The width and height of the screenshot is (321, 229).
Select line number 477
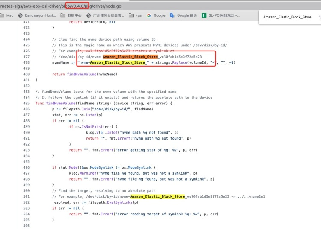pyautogui.click(x=27, y=57)
